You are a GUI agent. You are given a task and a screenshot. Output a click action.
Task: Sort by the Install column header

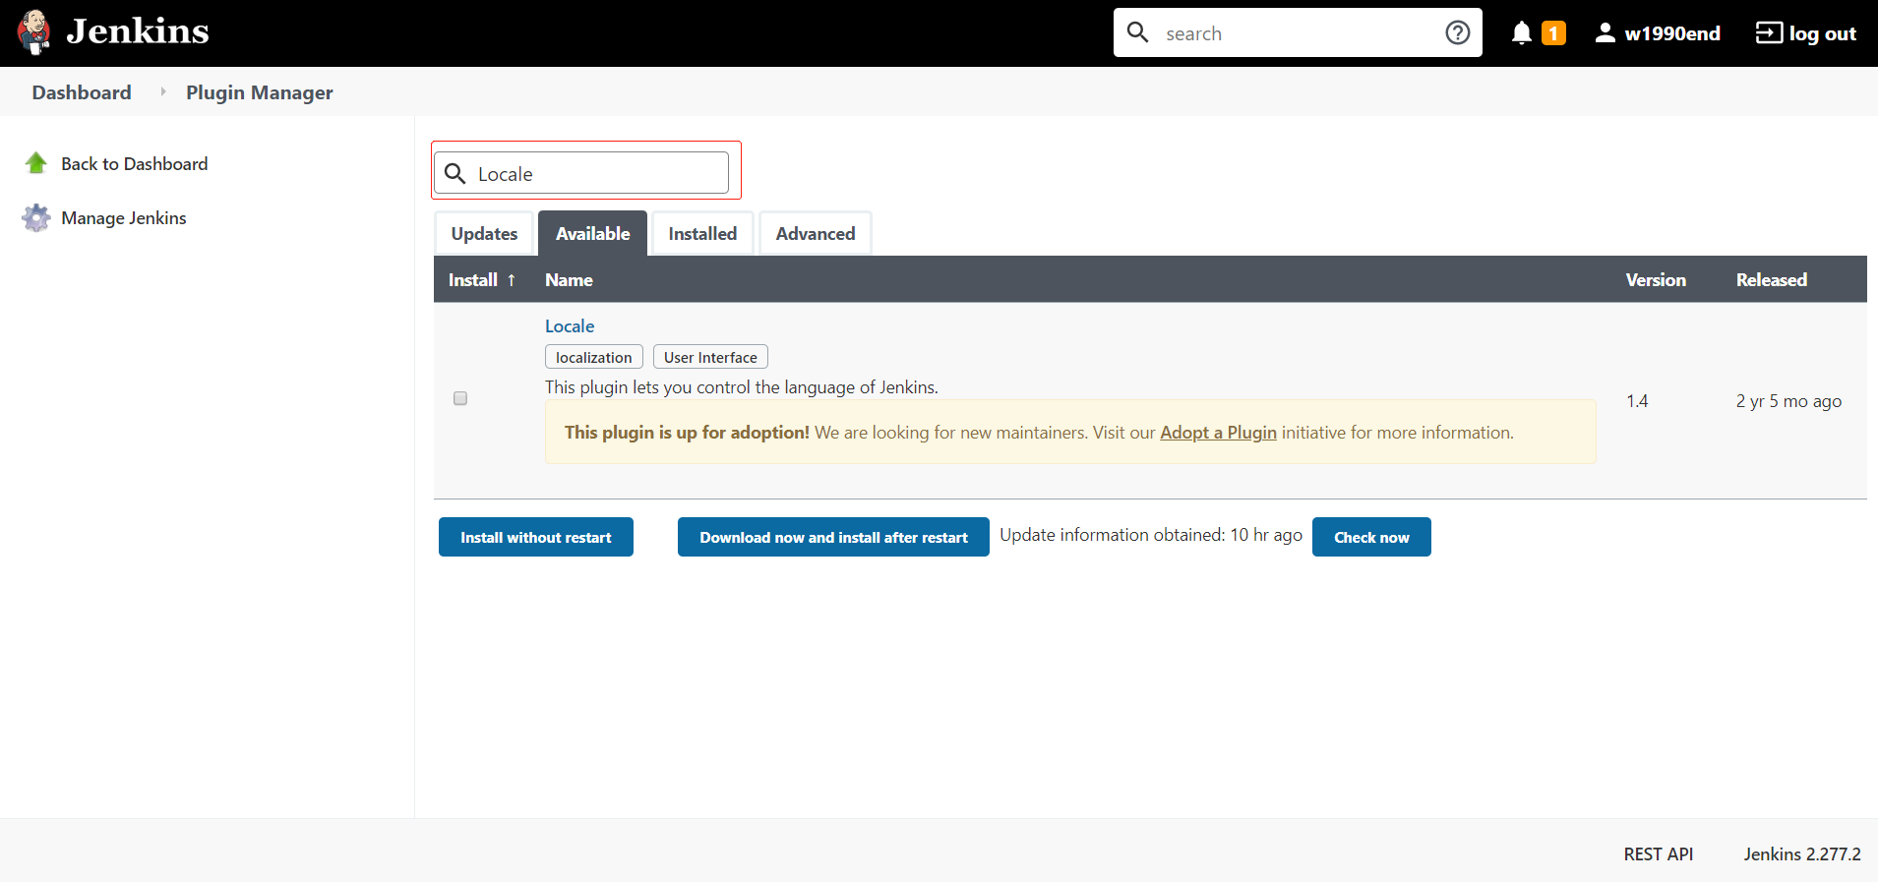coord(473,280)
